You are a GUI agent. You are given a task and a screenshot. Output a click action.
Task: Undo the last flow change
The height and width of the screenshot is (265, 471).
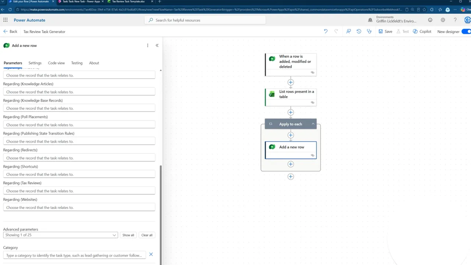(326, 31)
